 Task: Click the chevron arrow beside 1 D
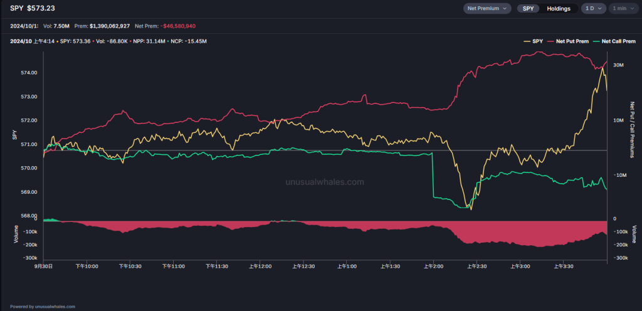601,9
